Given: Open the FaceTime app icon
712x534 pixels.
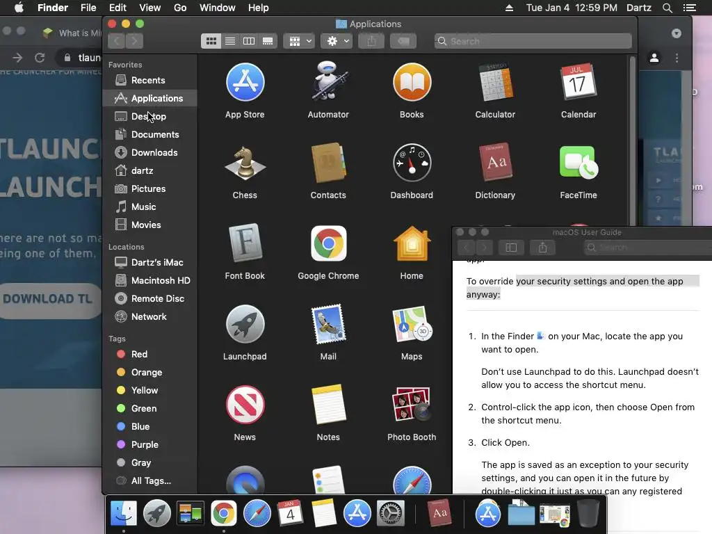Looking at the screenshot, I should point(578,162).
